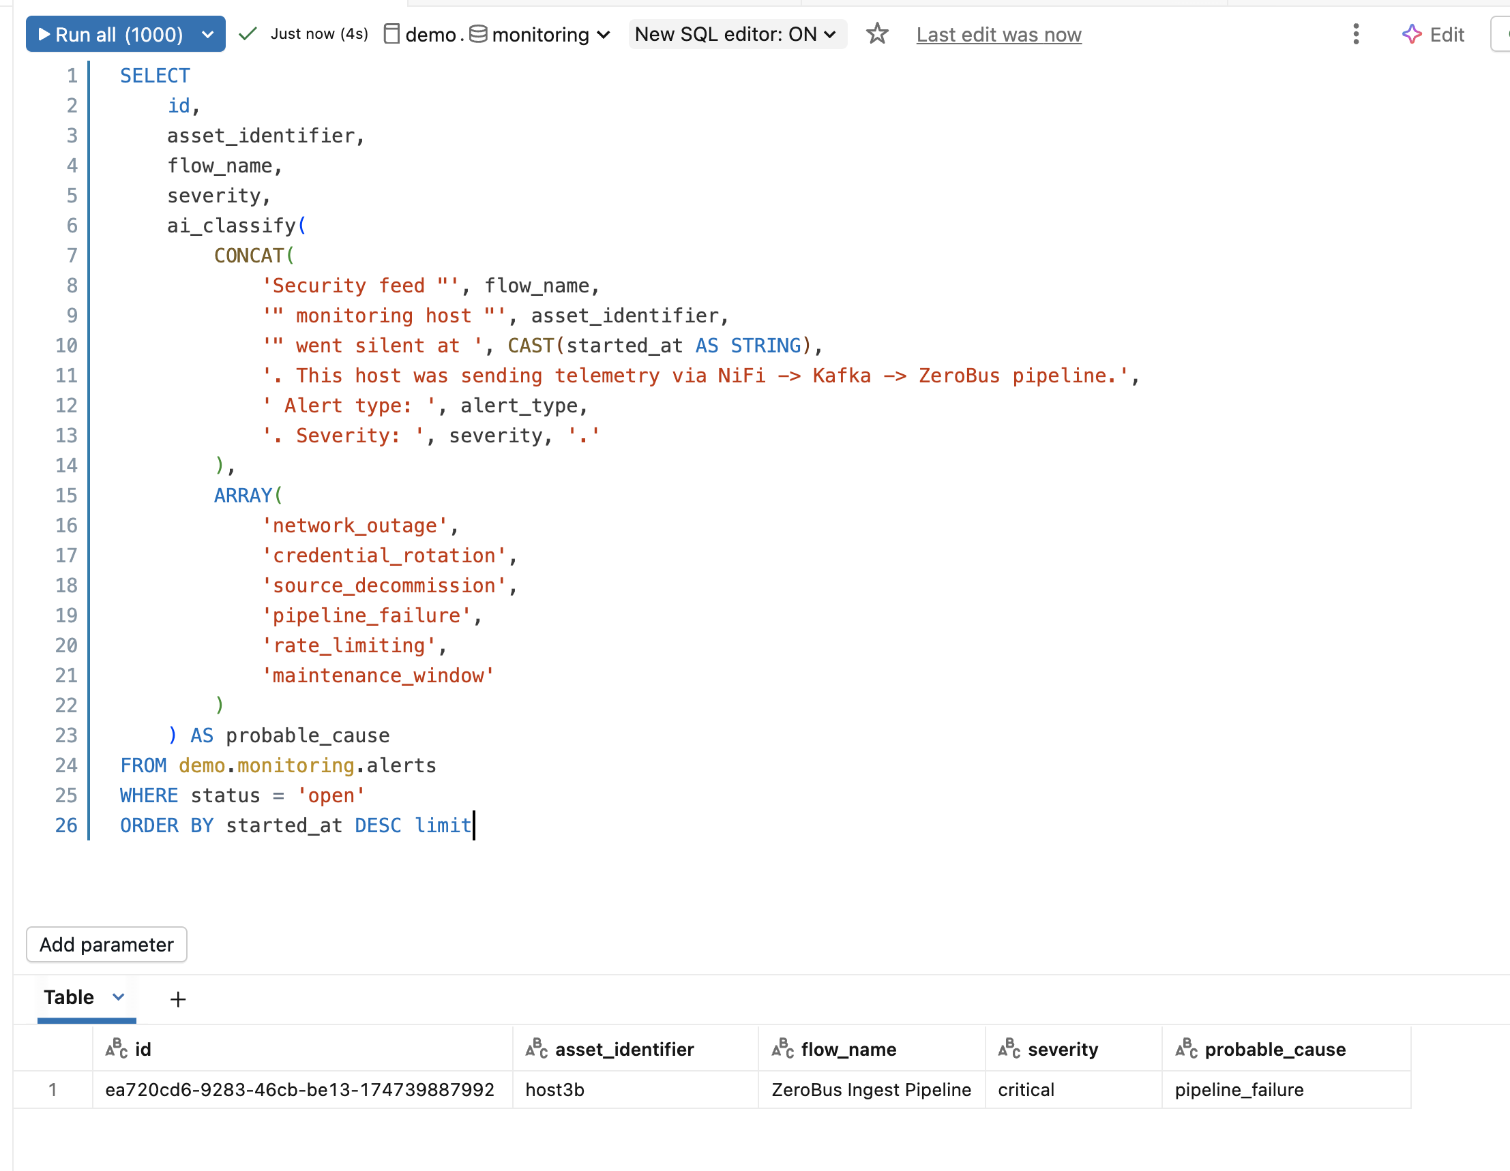The image size is (1510, 1171).
Task: Click the id column header
Action: (x=302, y=1050)
